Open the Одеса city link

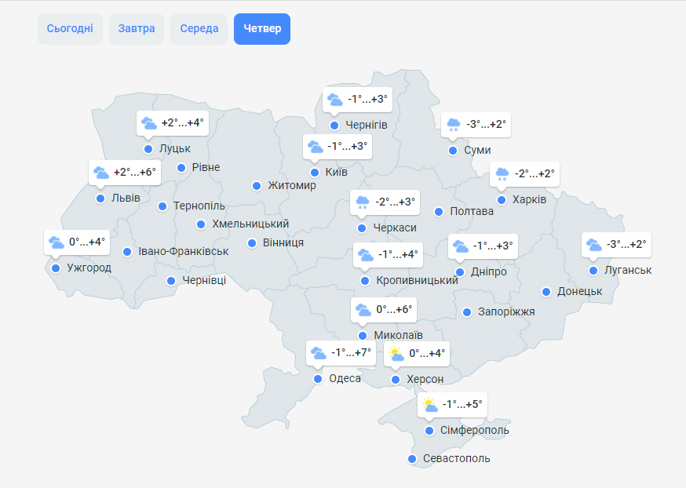point(345,378)
